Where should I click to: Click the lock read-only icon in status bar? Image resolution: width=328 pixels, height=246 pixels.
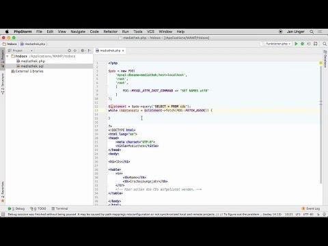(318, 215)
